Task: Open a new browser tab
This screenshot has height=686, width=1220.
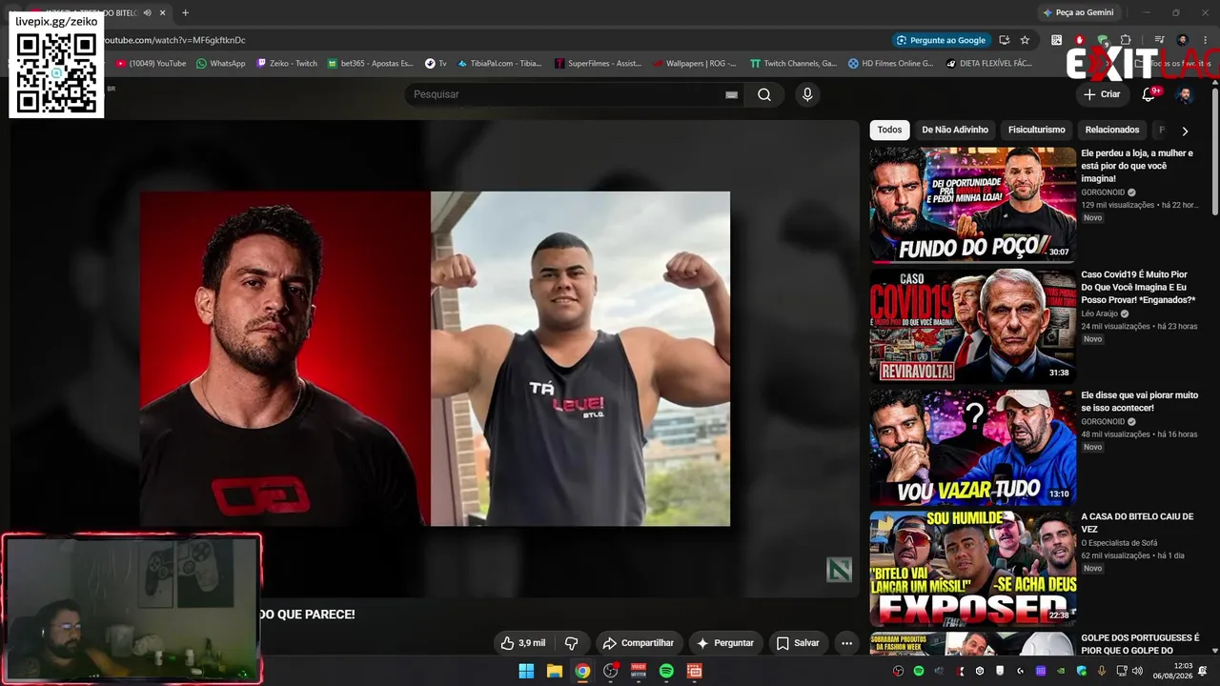Action: point(185,12)
